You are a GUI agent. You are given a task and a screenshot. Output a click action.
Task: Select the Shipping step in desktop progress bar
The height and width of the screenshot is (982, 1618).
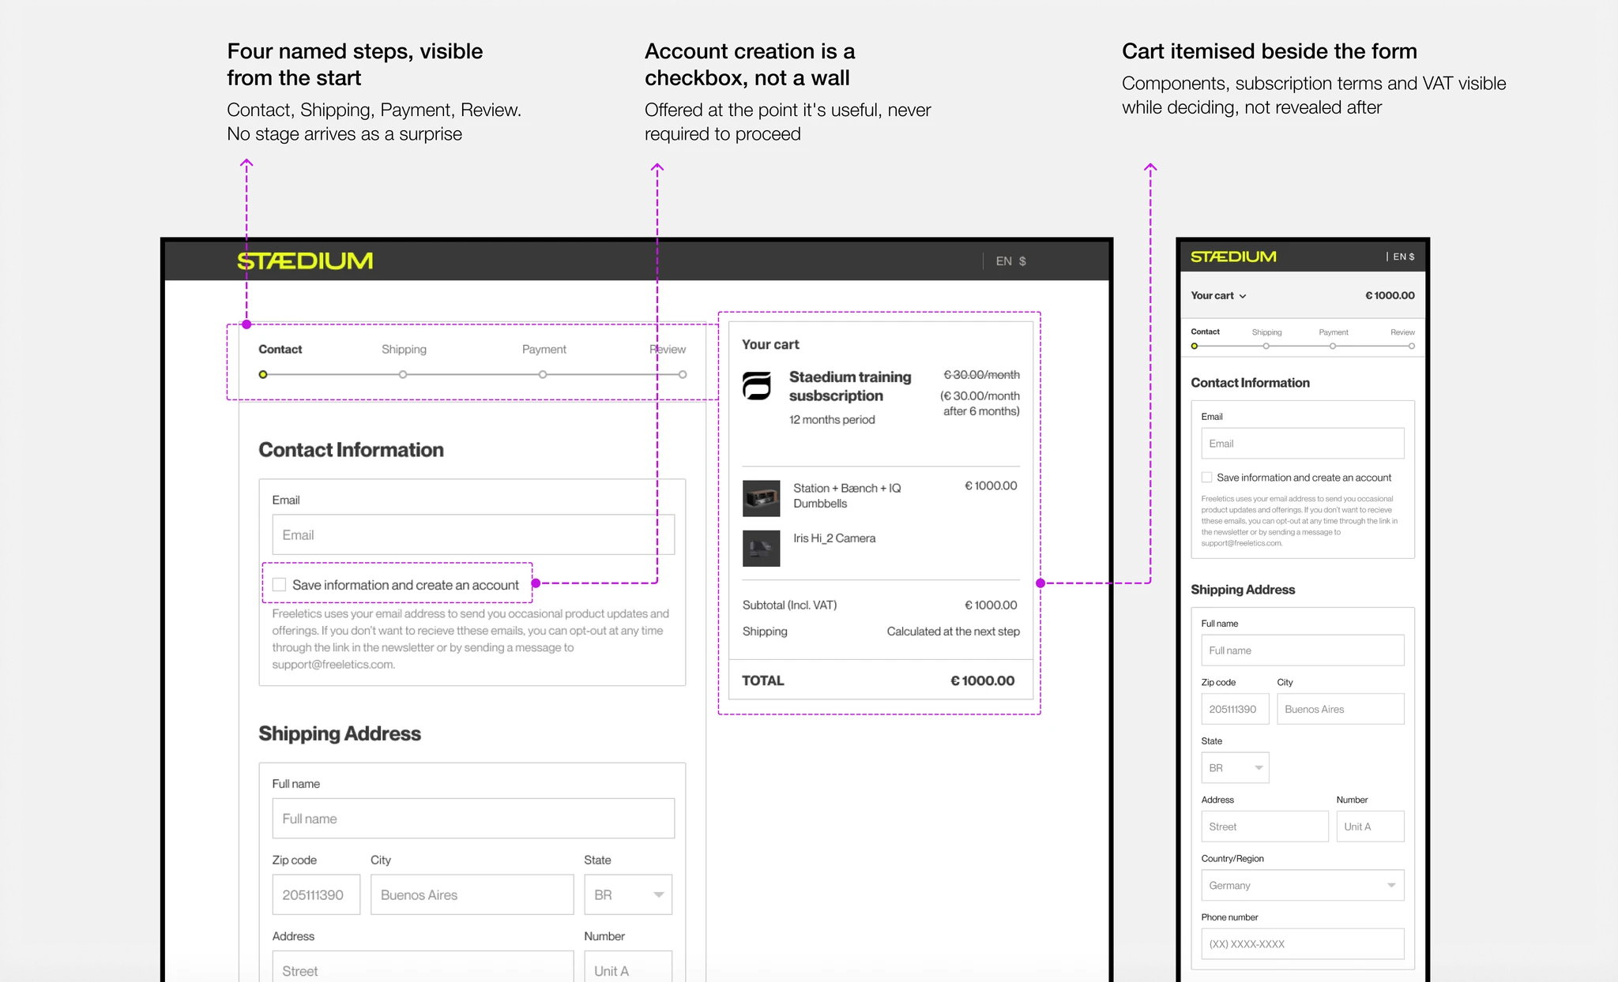404,349
